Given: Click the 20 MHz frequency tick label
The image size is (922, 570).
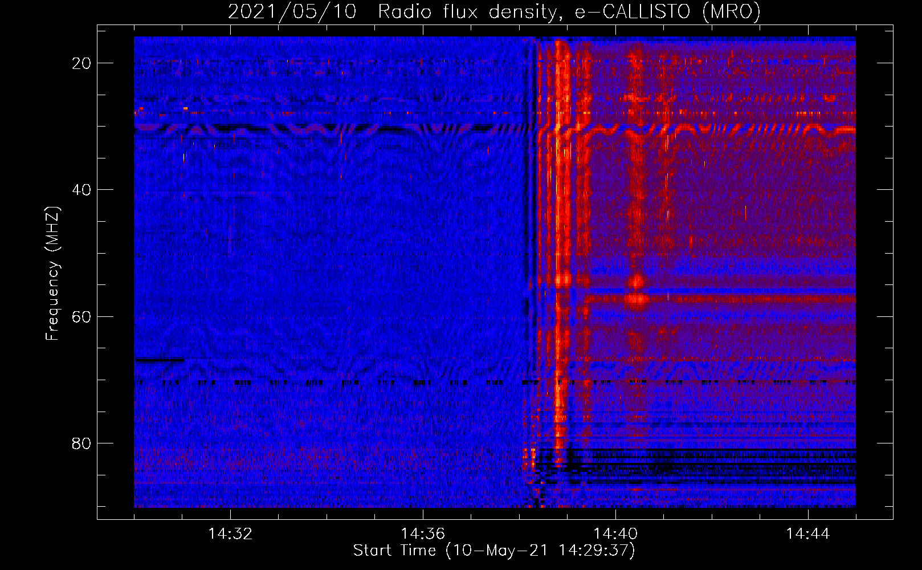Looking at the screenshot, I should click(82, 63).
